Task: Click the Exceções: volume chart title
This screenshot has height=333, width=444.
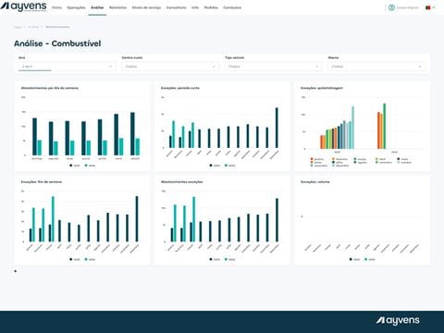Action: pyautogui.click(x=315, y=182)
